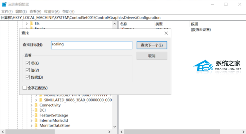
Task: Toggle the 数据(D) checkbox
Action: (28, 77)
